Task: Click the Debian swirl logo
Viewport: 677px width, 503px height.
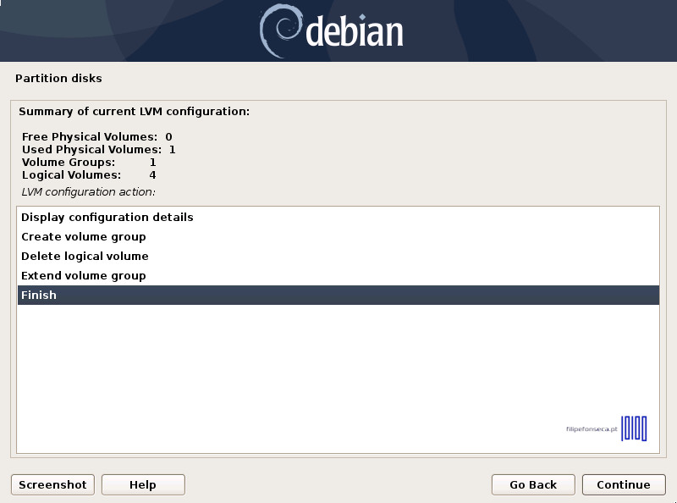Action: (279, 30)
